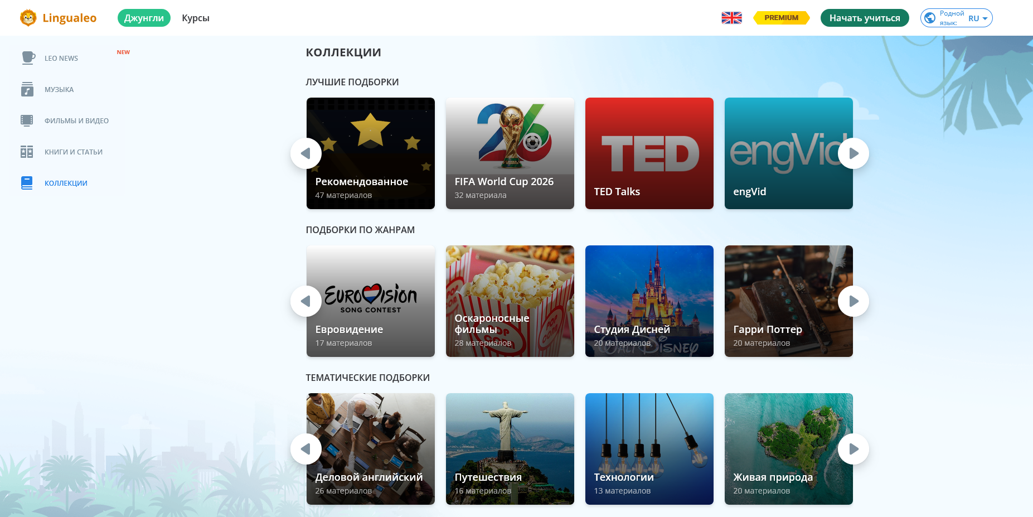Click the music note icon for Музыка
Viewport: 1033px width, 517px height.
27,89
